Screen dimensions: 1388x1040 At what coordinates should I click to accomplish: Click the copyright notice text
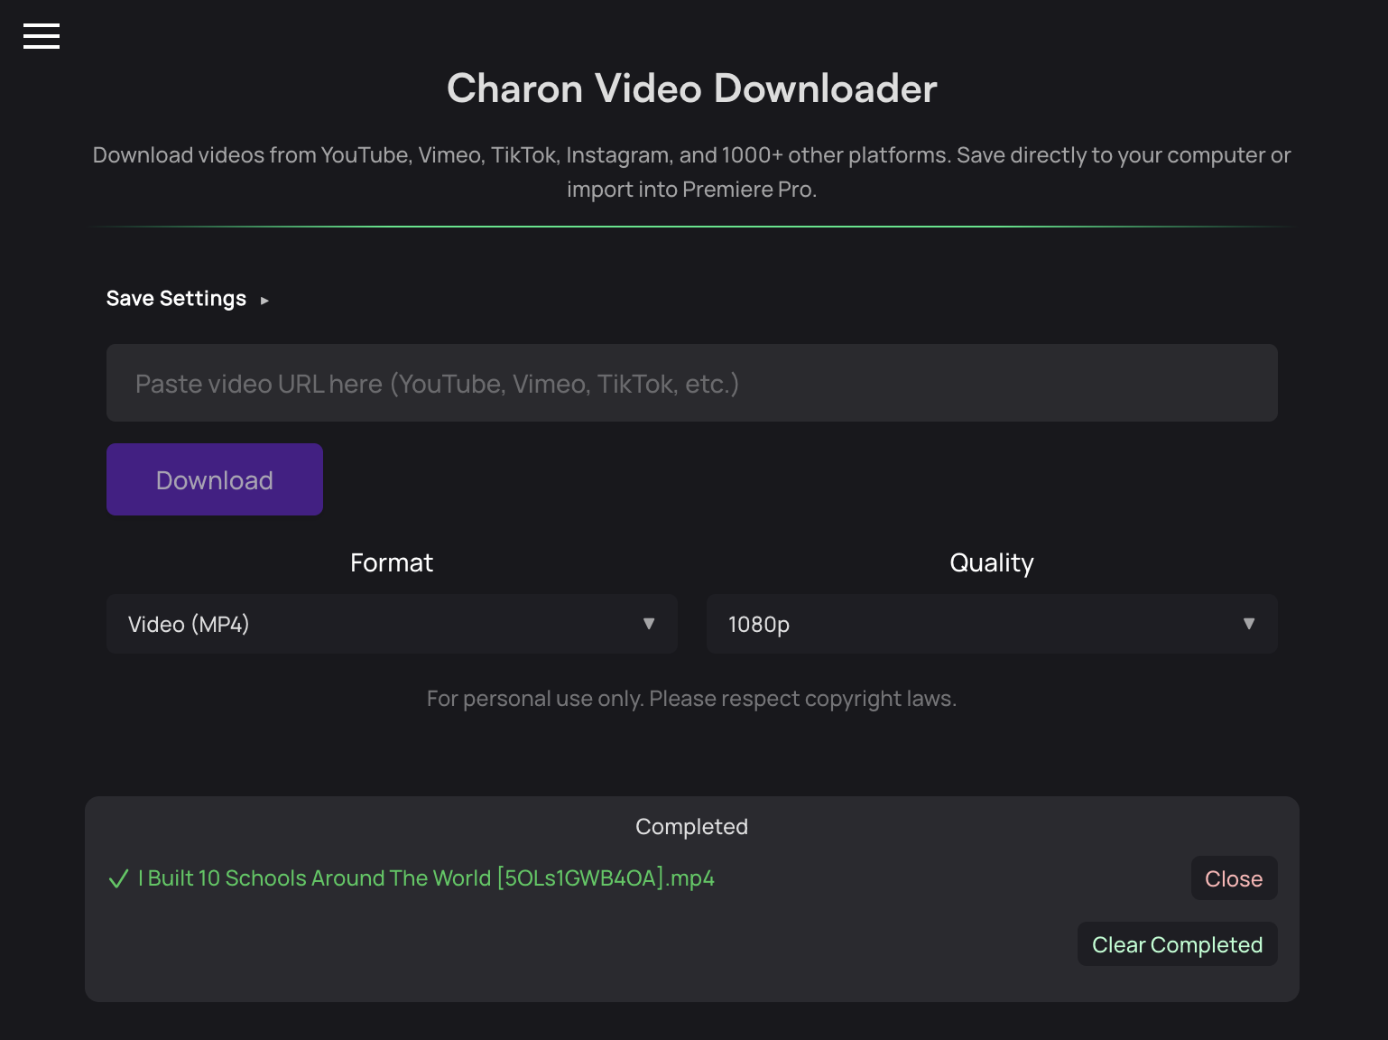691,698
